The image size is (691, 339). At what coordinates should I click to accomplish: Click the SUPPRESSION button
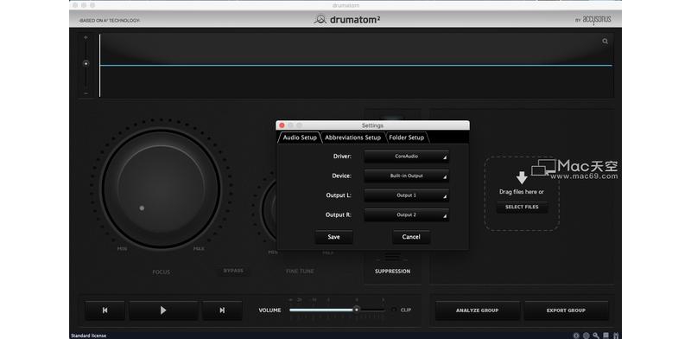pyautogui.click(x=392, y=271)
